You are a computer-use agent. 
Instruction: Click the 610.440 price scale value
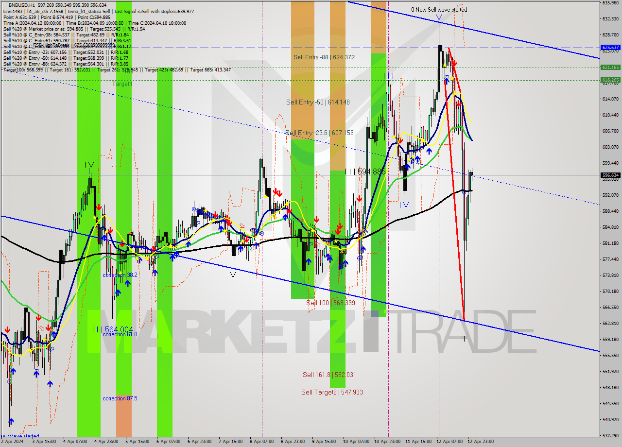coord(610,115)
